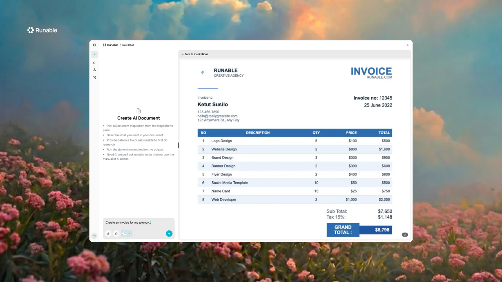Click the vertical scrollbar beside the instructions panel
The height and width of the screenshot is (282, 502).
[178, 145]
